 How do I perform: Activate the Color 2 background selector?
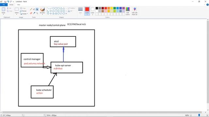[x=92, y=11]
